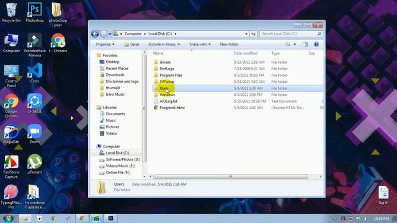Open the Google Chrome desktop shortcut
Image resolution: width=397 pixels, height=223 pixels.
pos(11,106)
